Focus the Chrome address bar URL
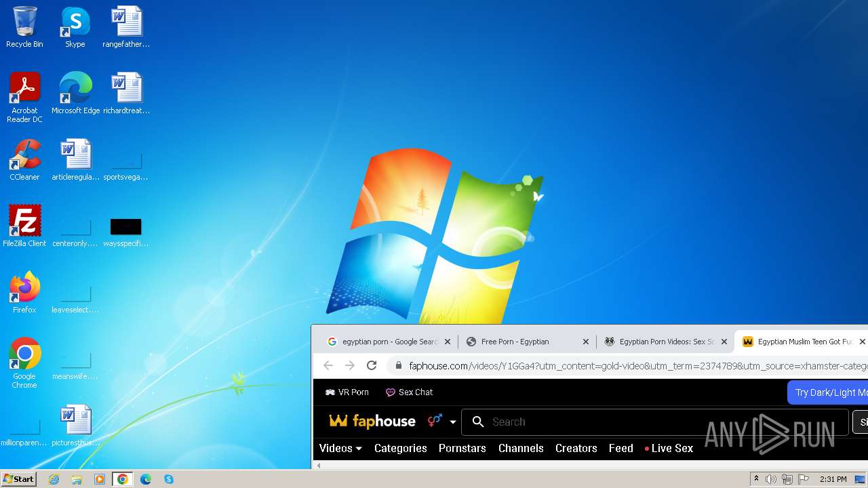Viewport: 868px width, 488px height. coord(637,366)
